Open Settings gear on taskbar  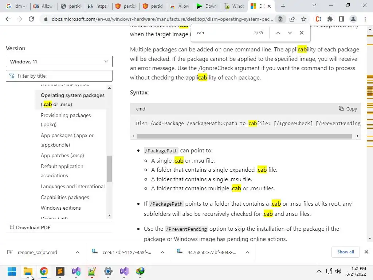pos(108,271)
